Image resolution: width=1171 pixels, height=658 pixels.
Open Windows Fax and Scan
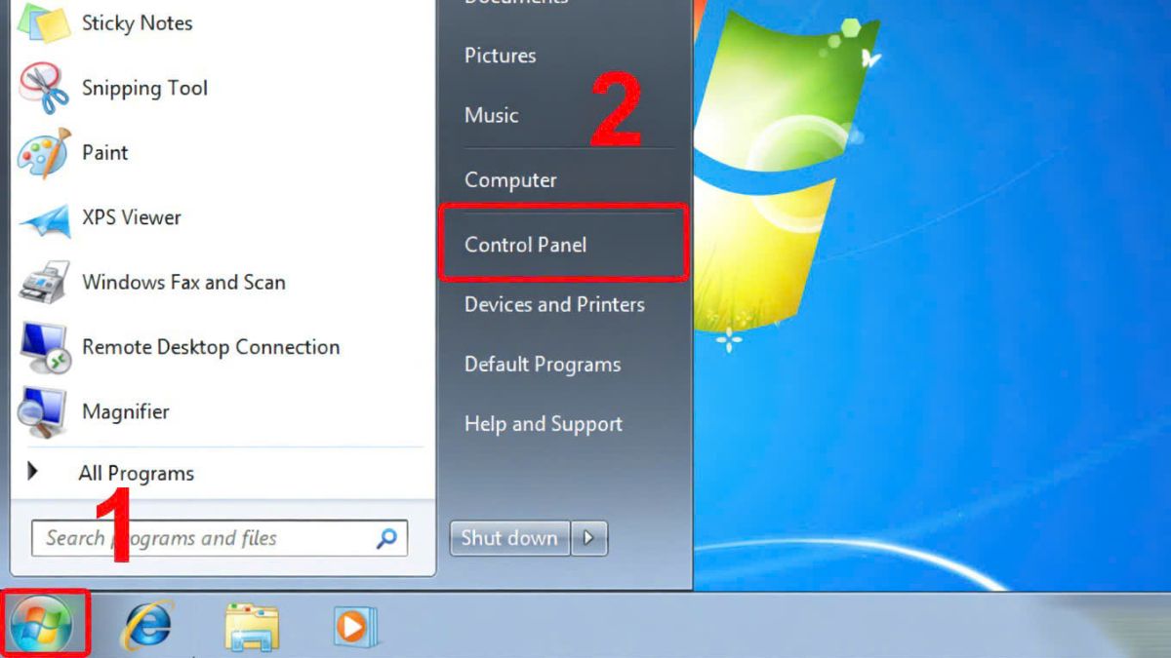tap(183, 282)
